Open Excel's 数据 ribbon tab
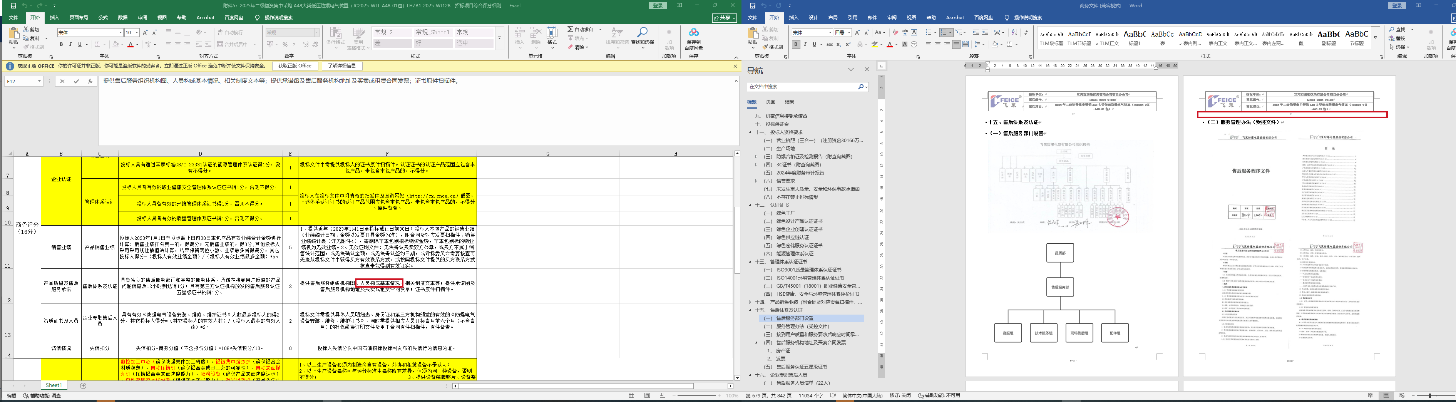The image size is (1456, 402). 123,18
